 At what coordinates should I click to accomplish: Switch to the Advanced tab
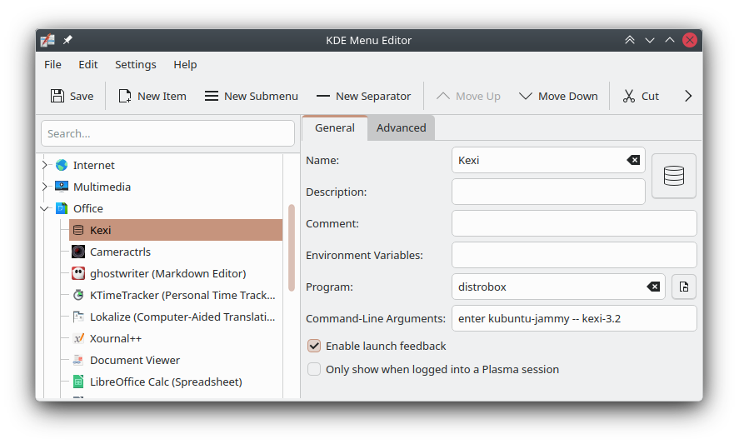[x=401, y=127]
